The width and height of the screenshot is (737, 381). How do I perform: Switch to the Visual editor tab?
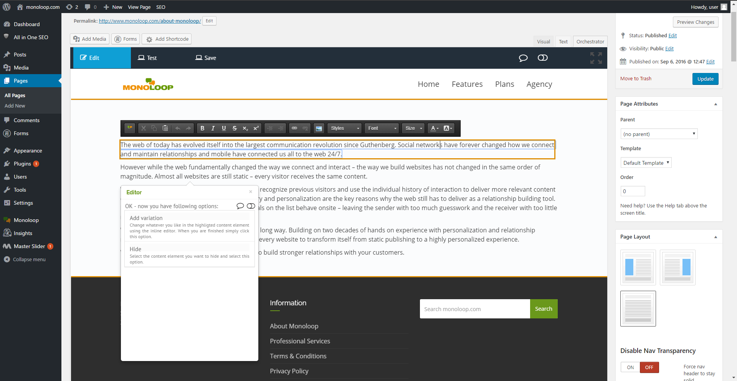point(543,41)
